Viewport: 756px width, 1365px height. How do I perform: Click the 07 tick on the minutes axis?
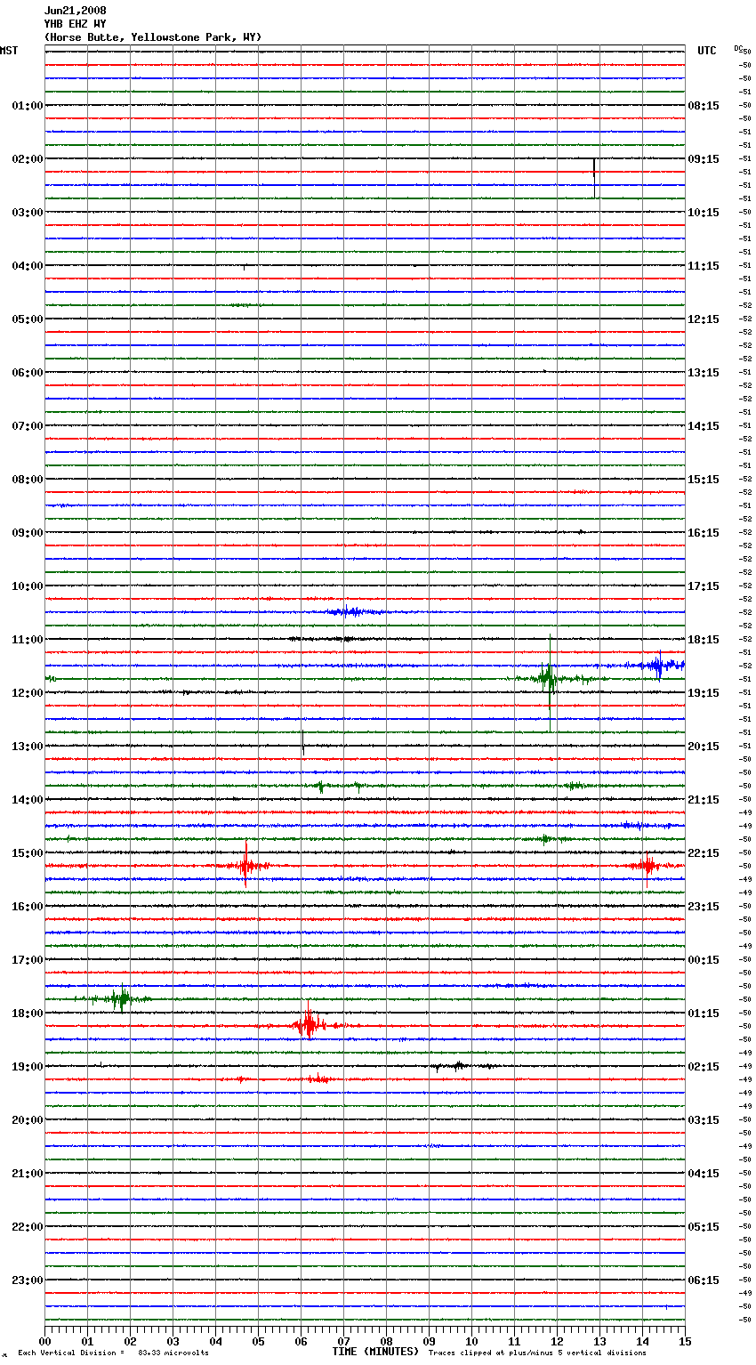click(x=343, y=1342)
